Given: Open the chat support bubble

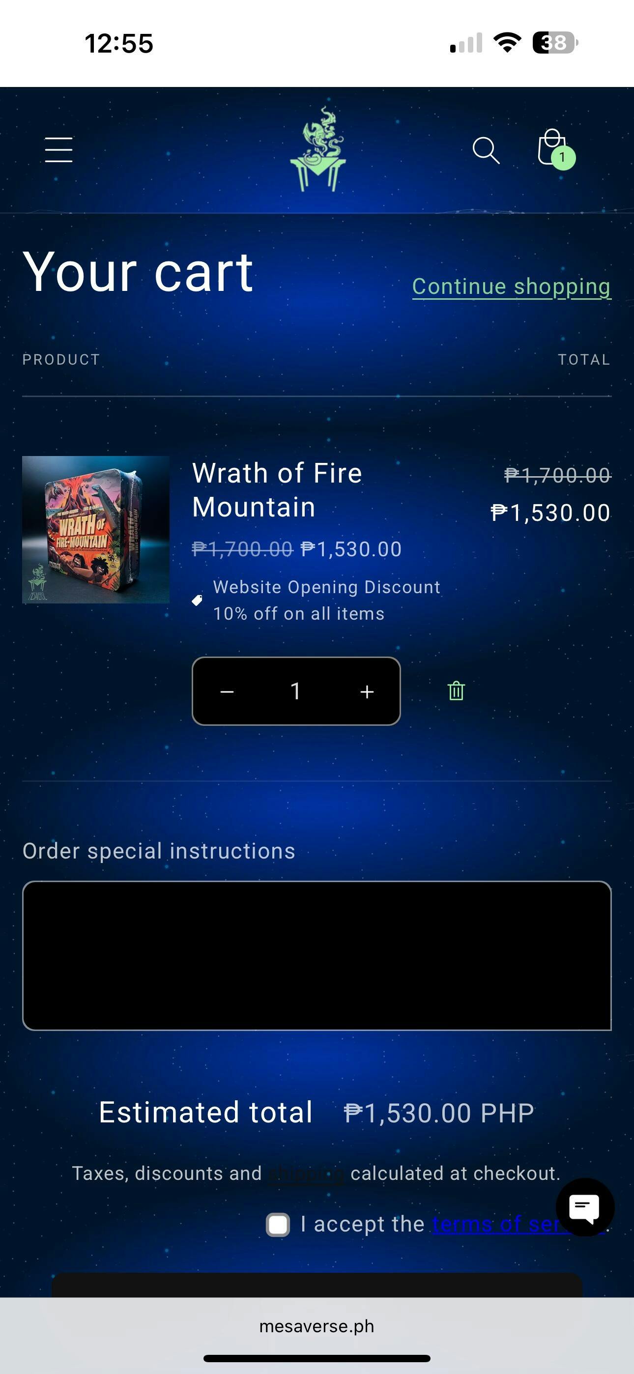Looking at the screenshot, I should pos(585,1207).
